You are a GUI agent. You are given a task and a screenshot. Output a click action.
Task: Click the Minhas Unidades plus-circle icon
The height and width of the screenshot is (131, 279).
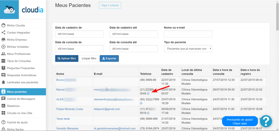point(3,47)
